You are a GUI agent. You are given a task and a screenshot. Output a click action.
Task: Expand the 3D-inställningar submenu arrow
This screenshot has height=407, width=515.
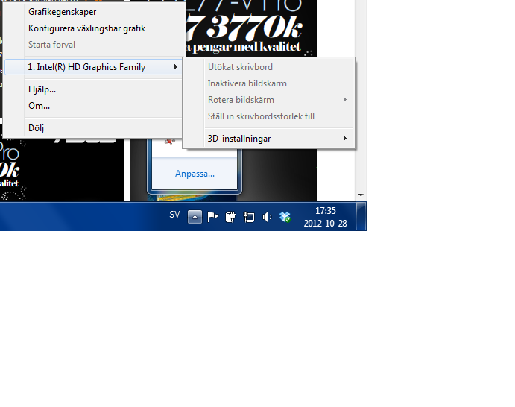click(344, 139)
